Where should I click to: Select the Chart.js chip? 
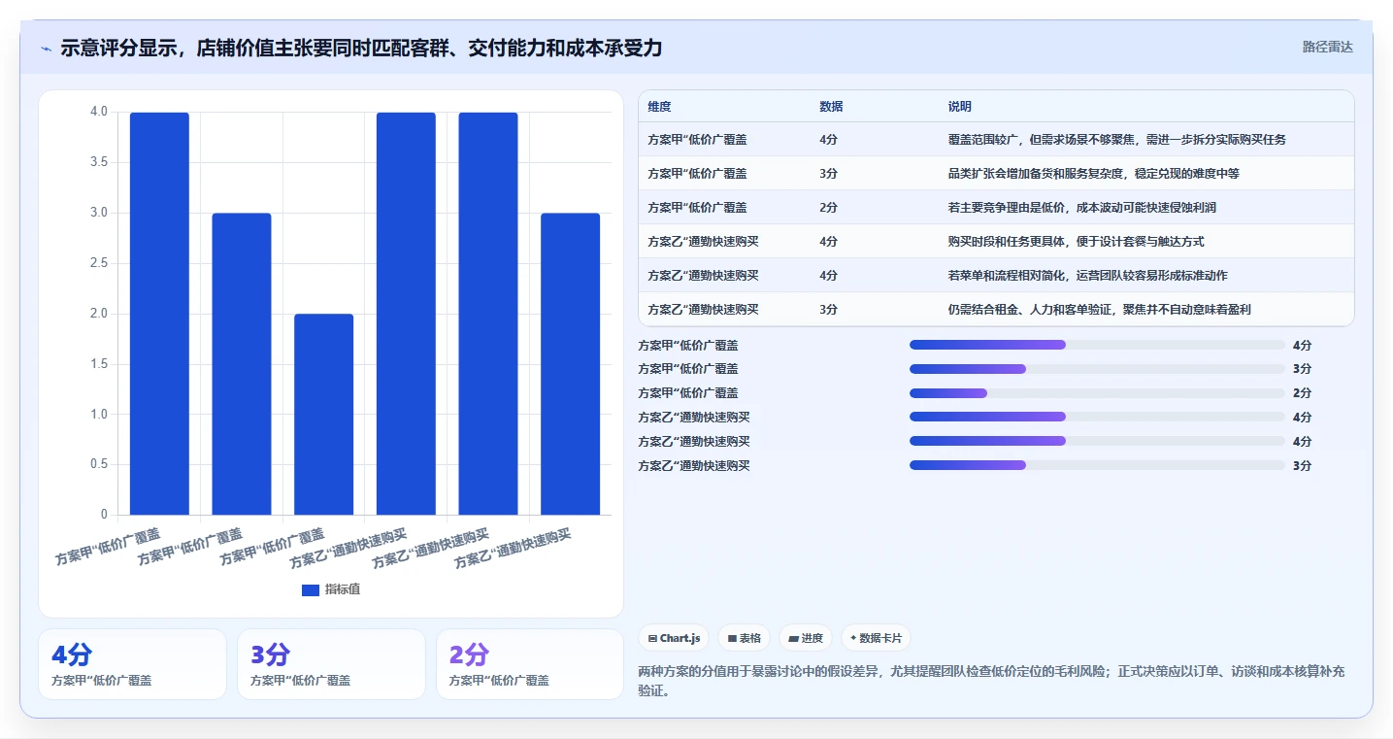674,638
